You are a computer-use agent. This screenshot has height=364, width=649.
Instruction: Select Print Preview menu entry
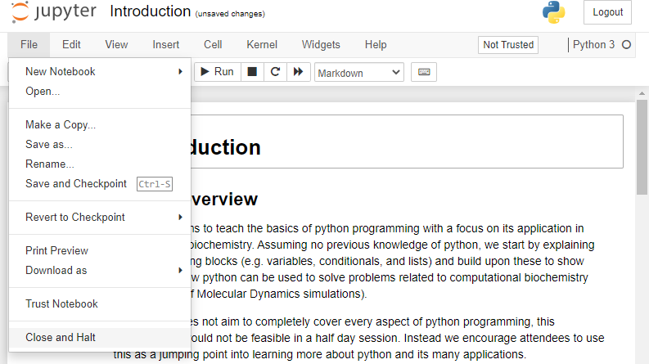coord(100,250)
